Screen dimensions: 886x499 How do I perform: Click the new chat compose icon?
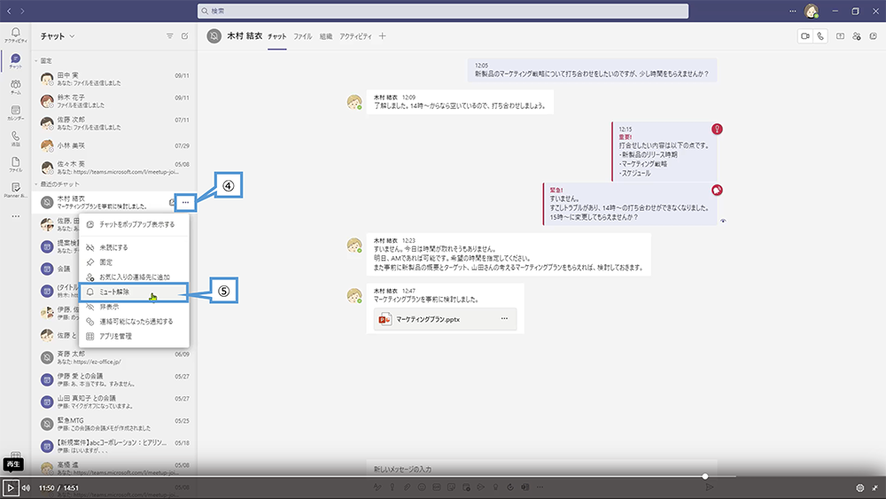[x=184, y=36]
